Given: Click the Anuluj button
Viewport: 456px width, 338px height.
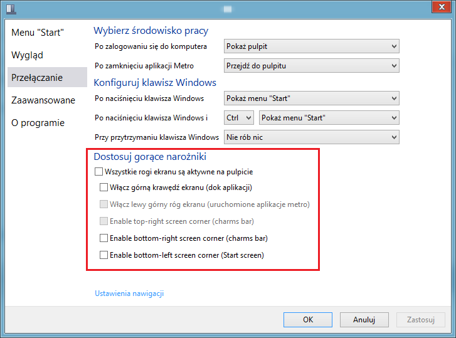Looking at the screenshot, I should tap(364, 319).
